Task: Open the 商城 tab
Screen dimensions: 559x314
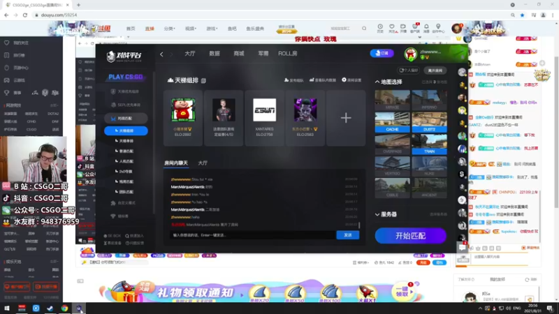Action: coord(239,54)
